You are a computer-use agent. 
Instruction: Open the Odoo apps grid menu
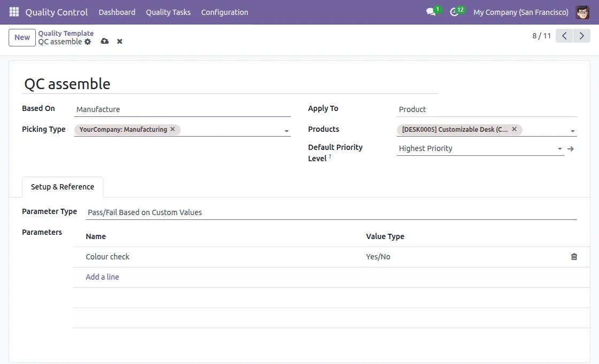coord(13,12)
